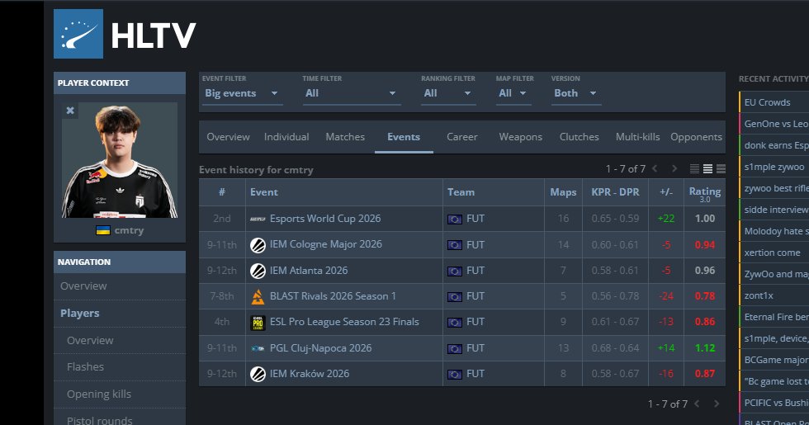Image resolution: width=809 pixels, height=425 pixels.
Task: Switch to the Clutches tab
Action: pos(579,137)
